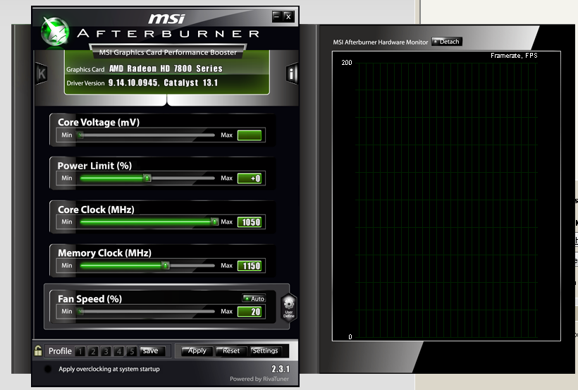Click the profile Save button
This screenshot has width=578, height=390.
tap(152, 351)
